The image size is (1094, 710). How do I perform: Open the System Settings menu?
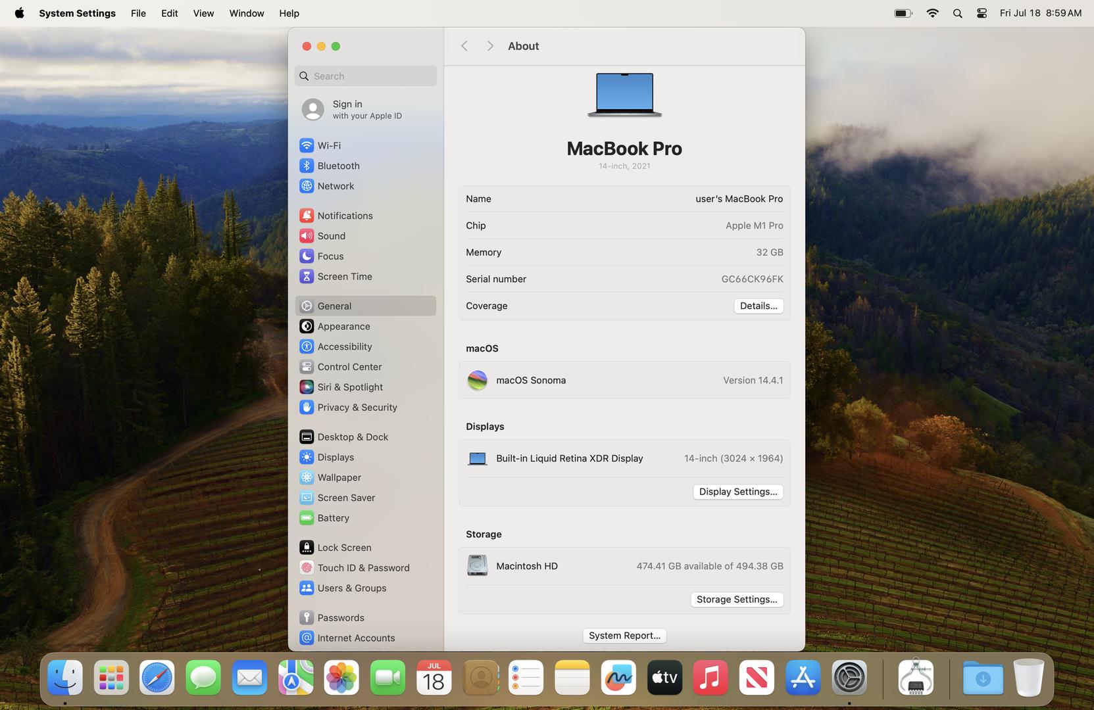77,13
